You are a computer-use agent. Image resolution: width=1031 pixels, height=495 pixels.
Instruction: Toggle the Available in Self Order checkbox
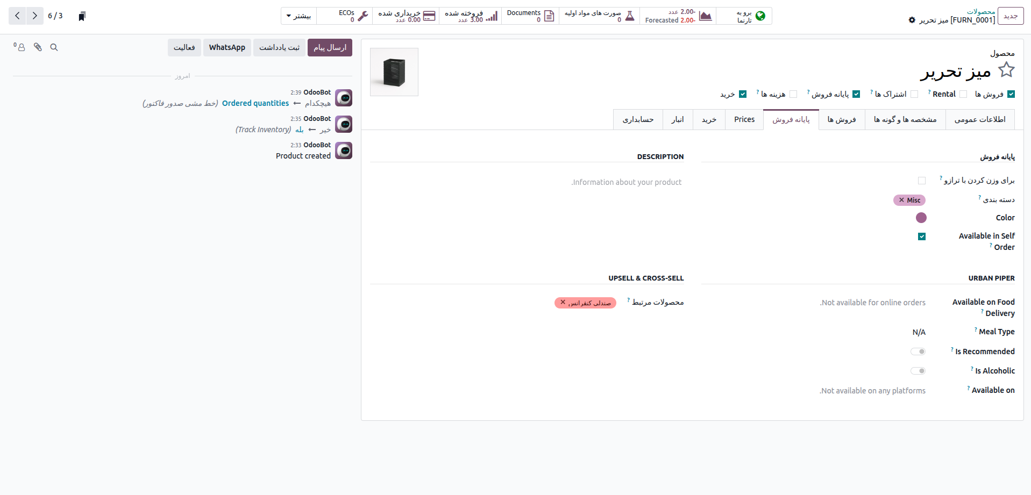click(922, 236)
